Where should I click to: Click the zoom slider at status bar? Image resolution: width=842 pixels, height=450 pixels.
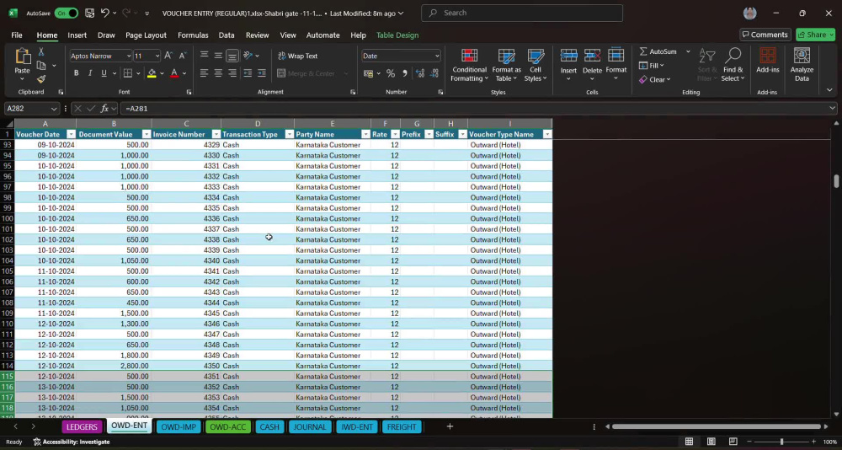pos(782,442)
